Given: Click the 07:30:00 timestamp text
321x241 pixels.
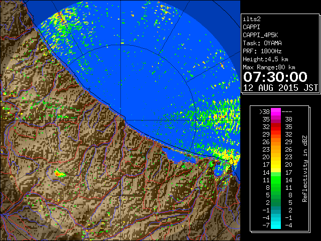Looking at the screenshot, I should point(275,77).
